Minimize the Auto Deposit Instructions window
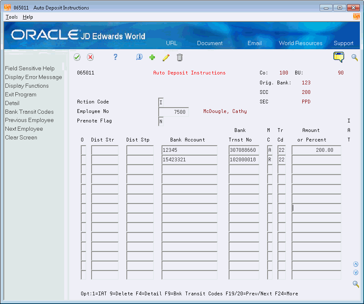Viewport: 364px width, 304px height. [x=326, y=8]
